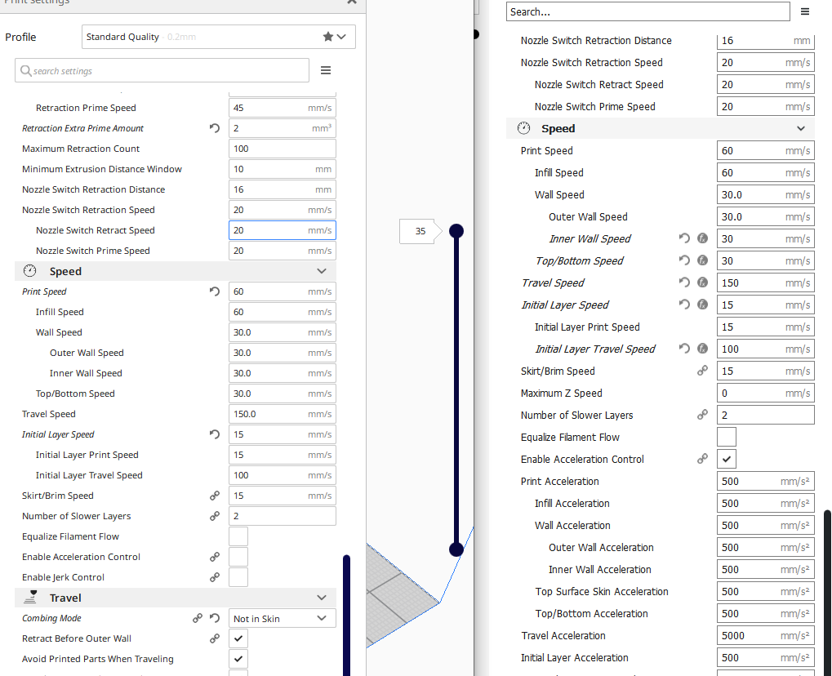Click Maximum Retraction Count value 100

tap(283, 149)
